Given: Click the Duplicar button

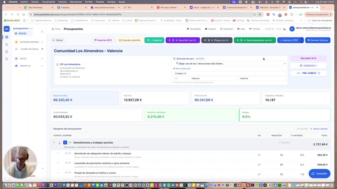Looking at the screenshot, I should 154,40.
